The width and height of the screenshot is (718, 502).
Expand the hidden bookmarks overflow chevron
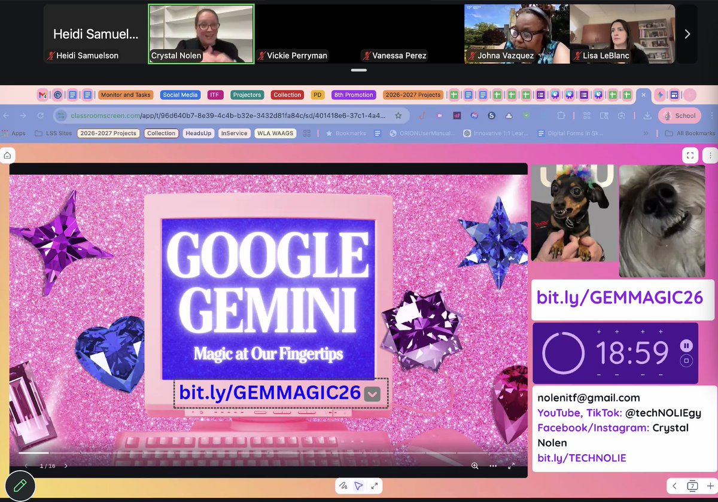click(646, 133)
